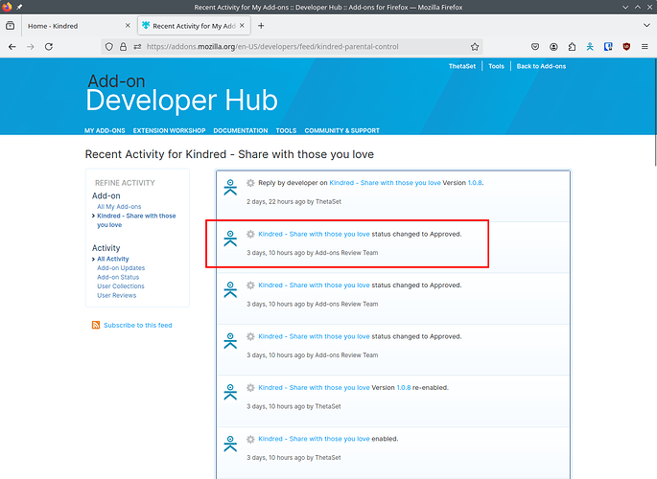Show site security lock info
The image size is (657, 479).
click(123, 47)
